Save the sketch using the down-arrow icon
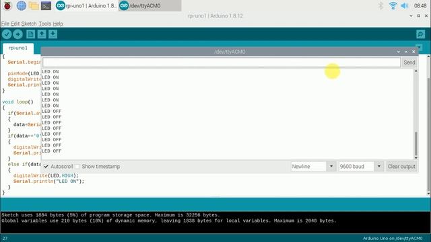This screenshot has height=242, width=431. pos(53,34)
